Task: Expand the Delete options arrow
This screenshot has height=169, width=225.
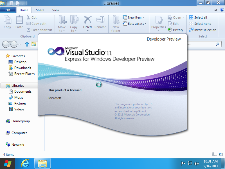Action: 88,31
